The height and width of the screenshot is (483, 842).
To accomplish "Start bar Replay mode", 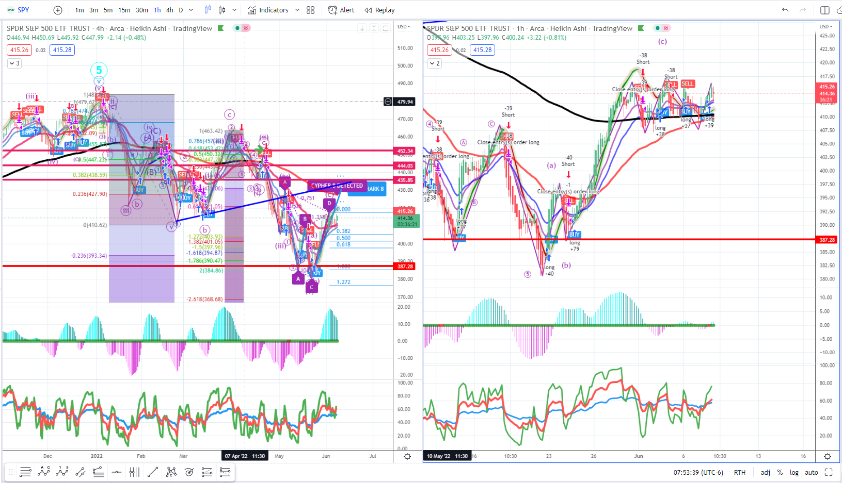I will pyautogui.click(x=379, y=10).
